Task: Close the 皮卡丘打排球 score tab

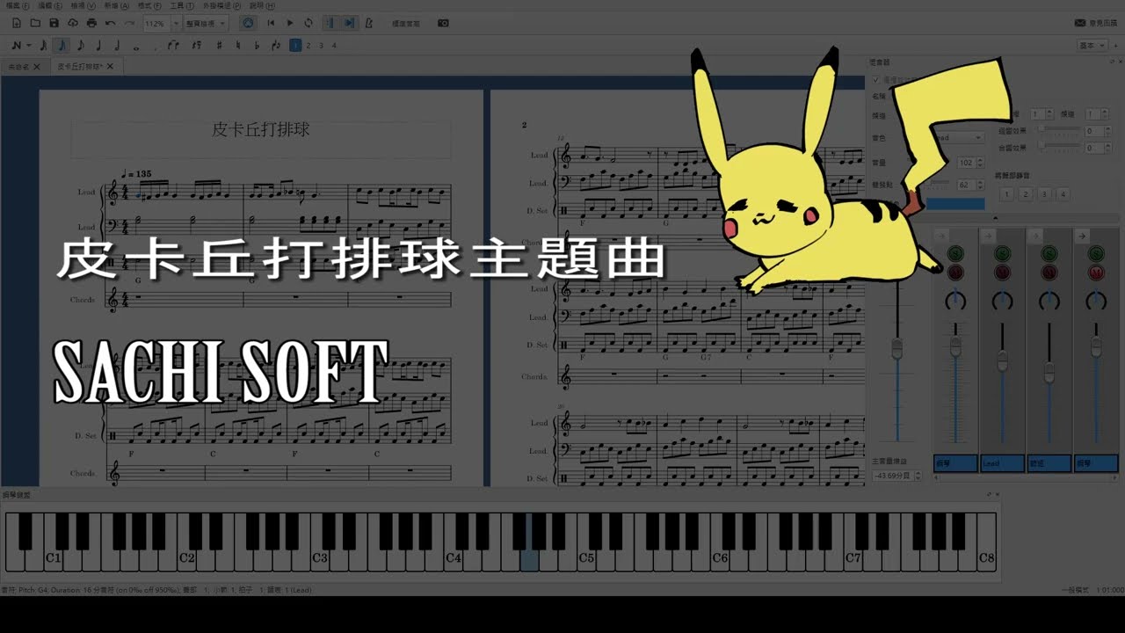Action: click(x=110, y=67)
